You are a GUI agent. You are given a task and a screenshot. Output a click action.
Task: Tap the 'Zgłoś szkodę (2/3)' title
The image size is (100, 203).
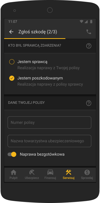38,32
